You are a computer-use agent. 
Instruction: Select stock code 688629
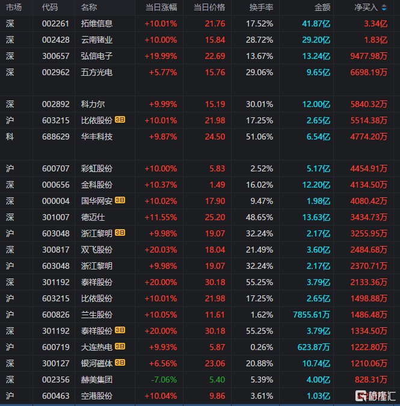click(x=56, y=137)
